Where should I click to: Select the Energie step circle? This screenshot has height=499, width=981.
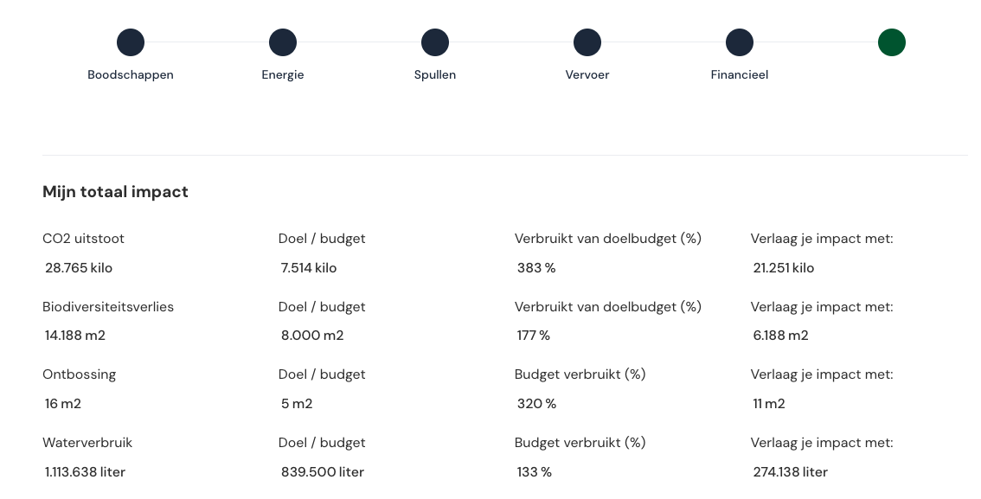point(283,42)
